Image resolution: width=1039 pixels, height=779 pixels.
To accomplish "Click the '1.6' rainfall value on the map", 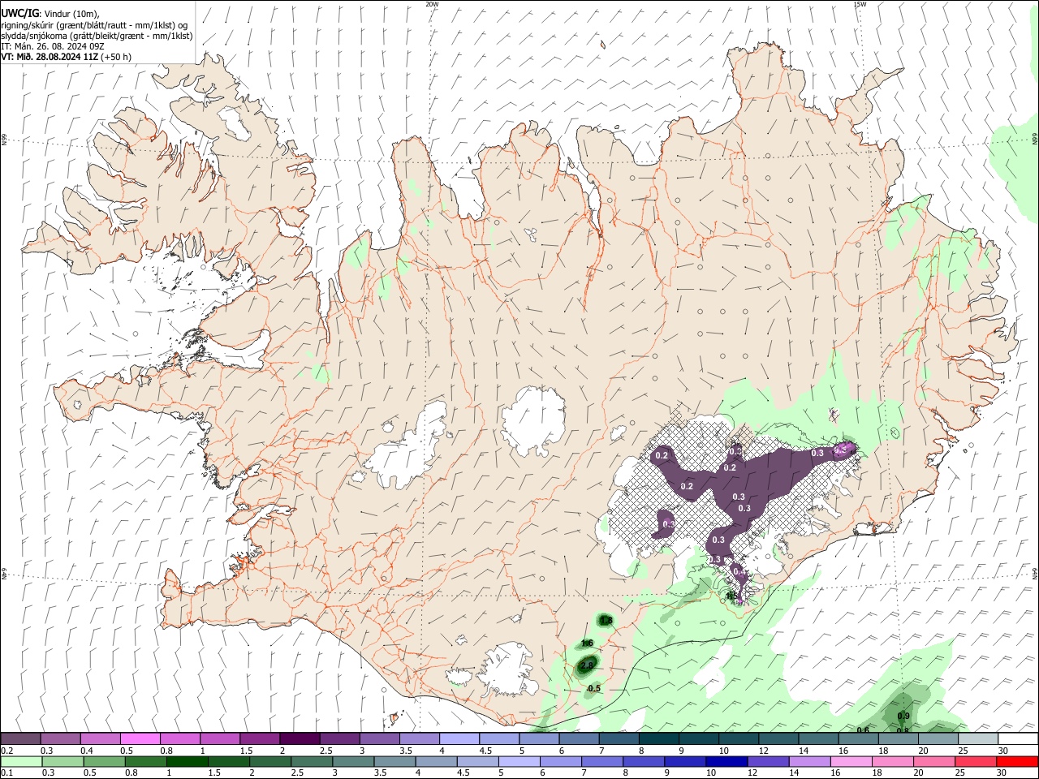I will pyautogui.click(x=588, y=643).
